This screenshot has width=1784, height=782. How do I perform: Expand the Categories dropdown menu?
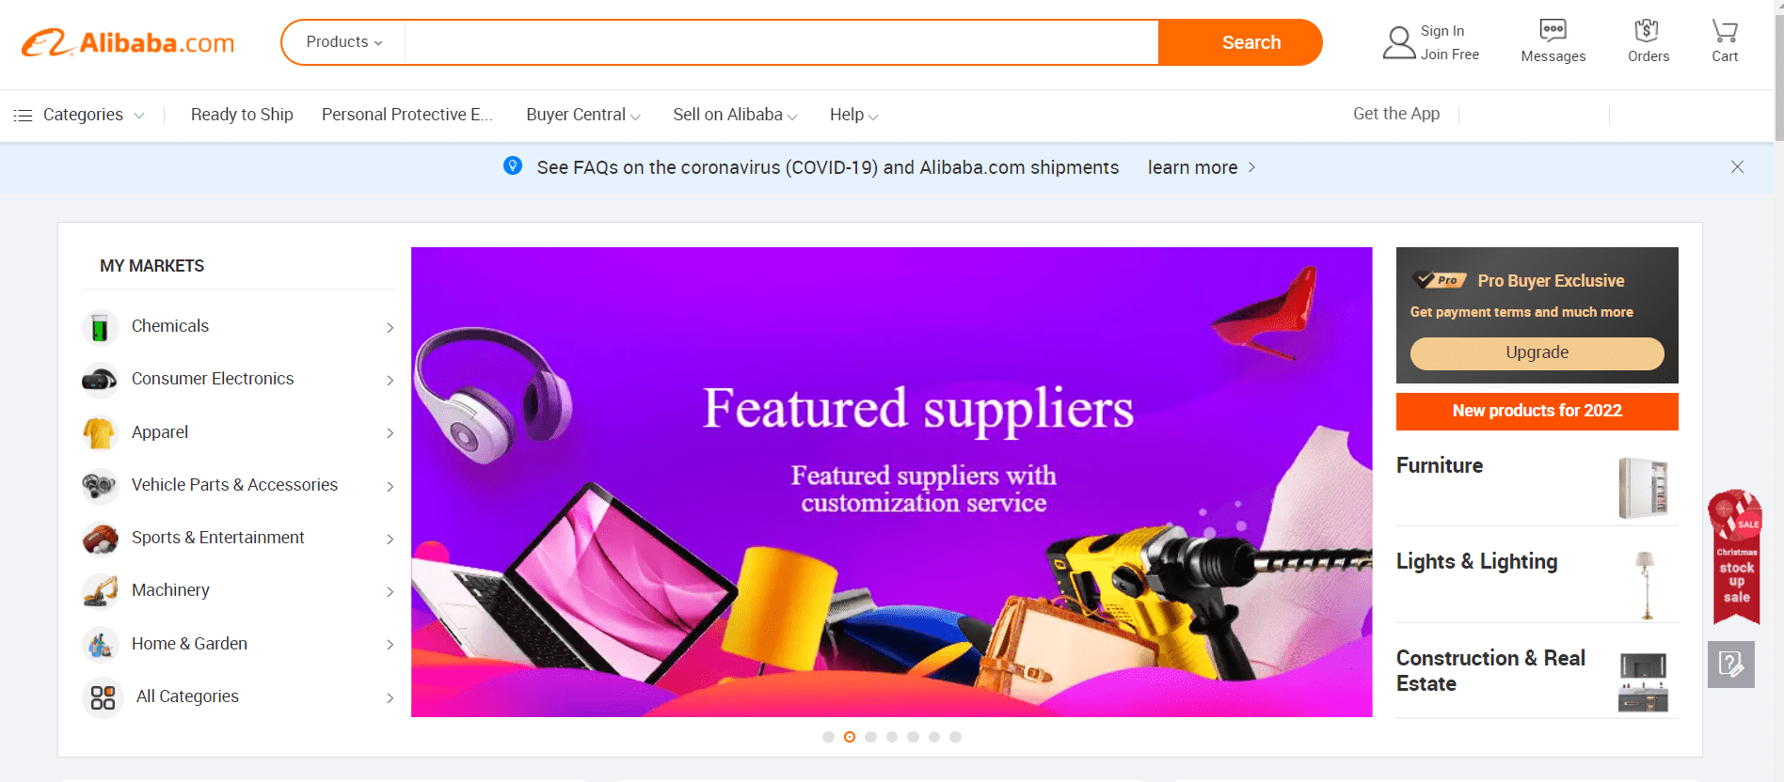point(79,115)
